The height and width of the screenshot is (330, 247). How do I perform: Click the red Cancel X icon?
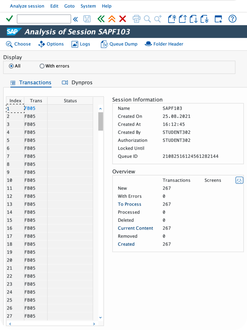pos(123,19)
